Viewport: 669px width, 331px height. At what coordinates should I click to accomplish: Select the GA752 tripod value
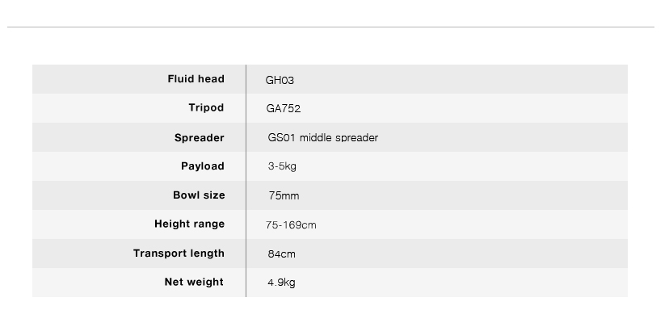click(x=284, y=108)
